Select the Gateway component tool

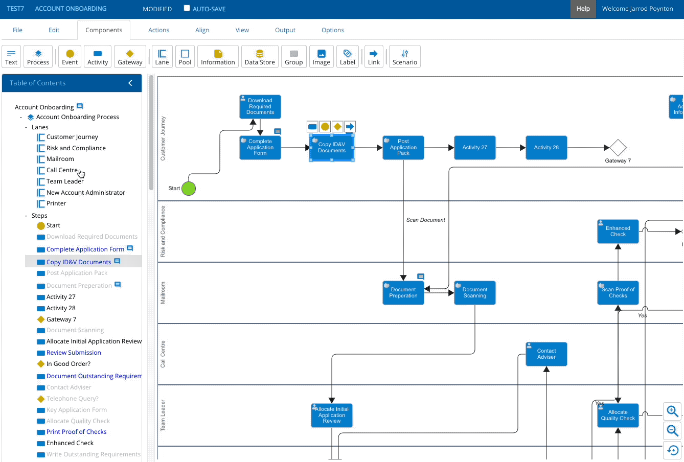click(x=130, y=56)
